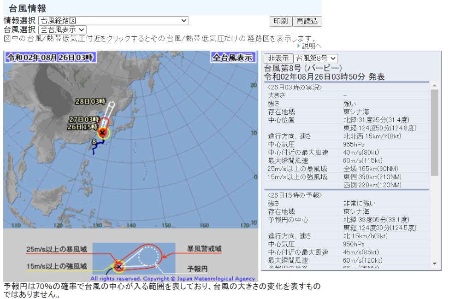Viewport: 461px width, 299px height.
Task: Click the <26日15時の予報> section header
Action: tap(295, 195)
